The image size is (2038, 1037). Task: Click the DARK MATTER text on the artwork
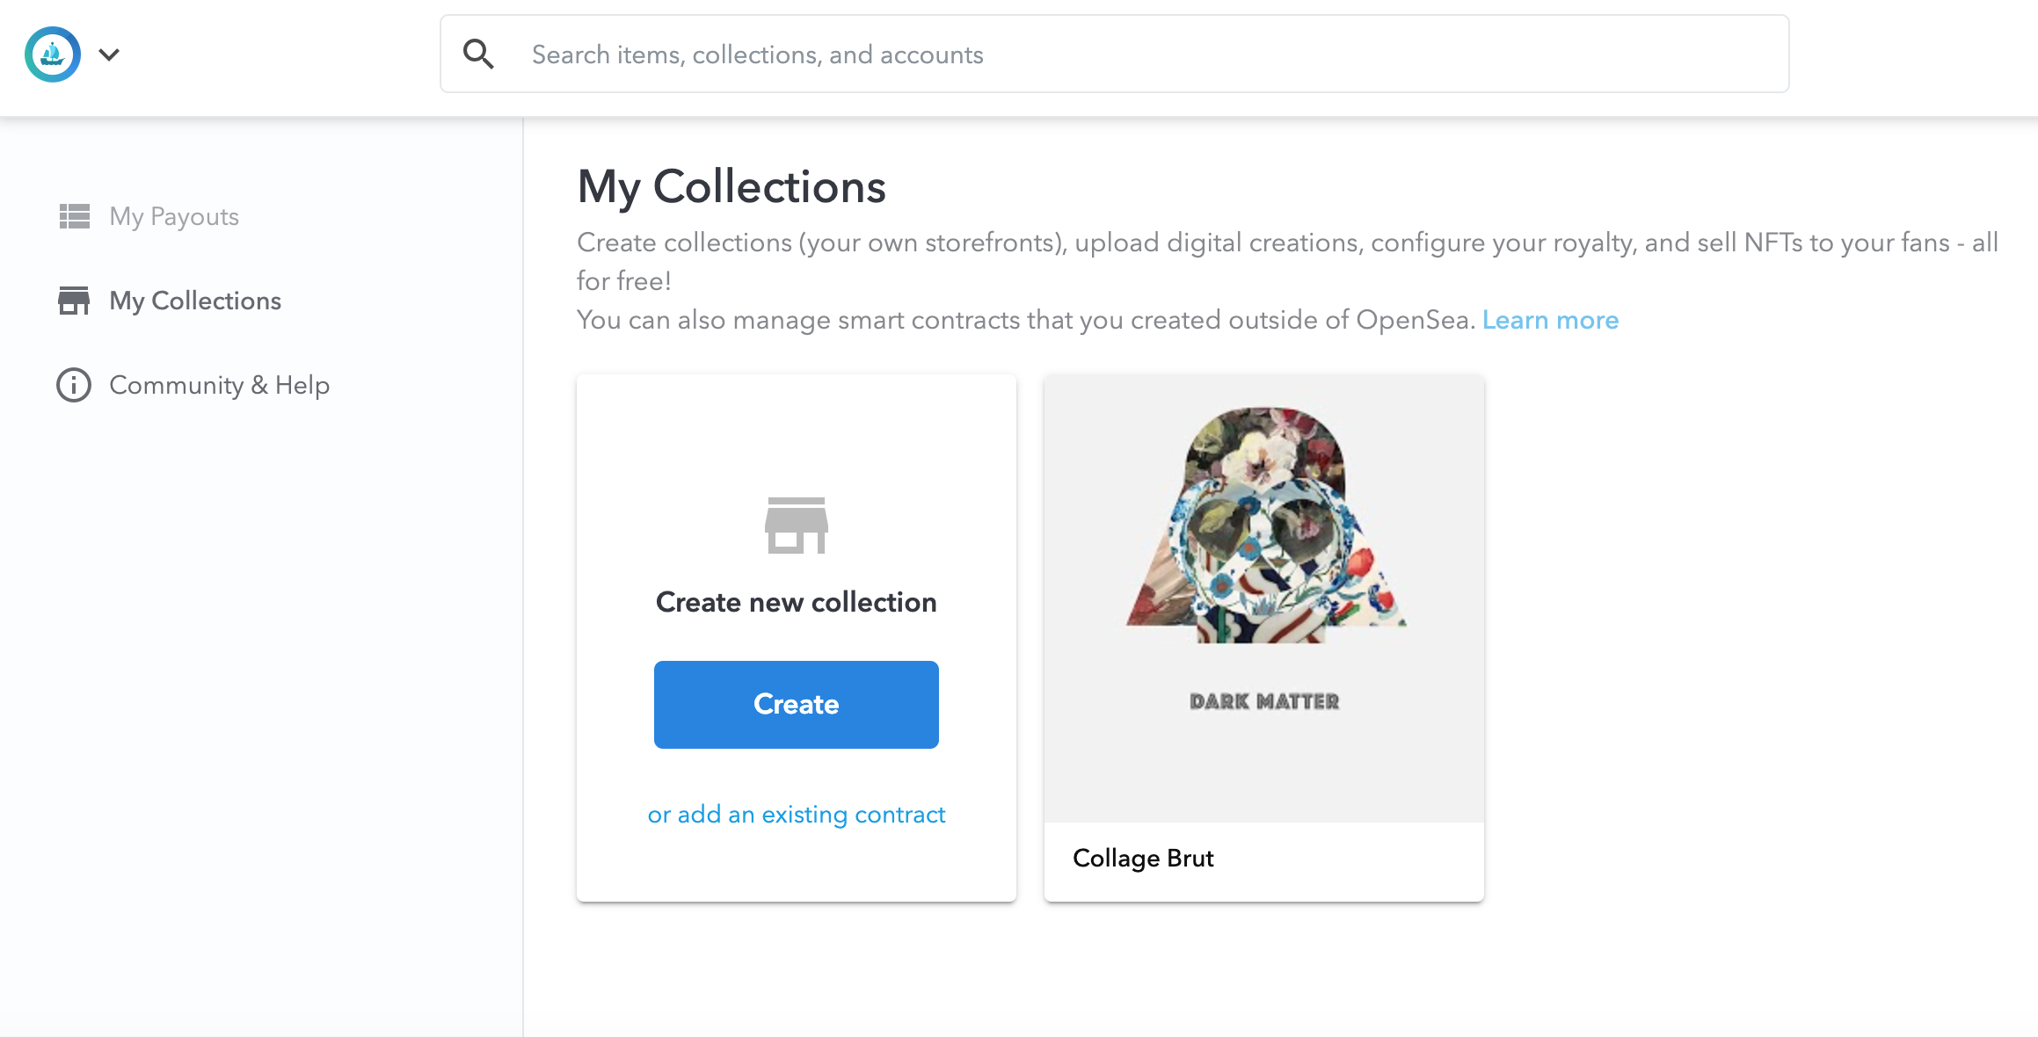click(1264, 701)
